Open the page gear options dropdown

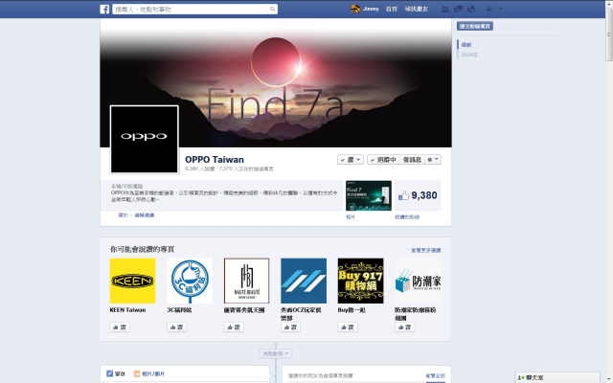tap(433, 160)
